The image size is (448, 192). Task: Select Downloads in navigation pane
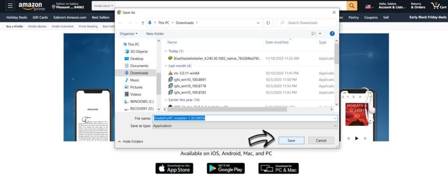[x=136, y=73]
